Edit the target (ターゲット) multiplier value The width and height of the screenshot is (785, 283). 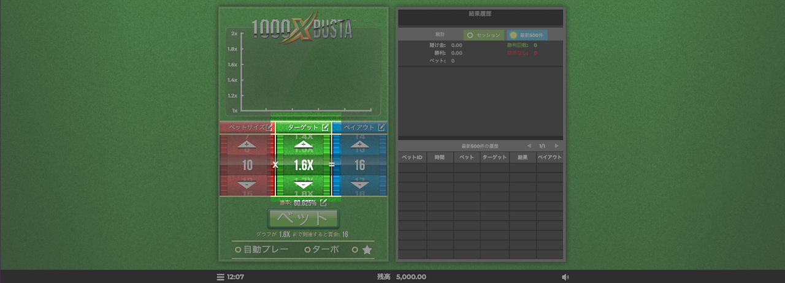coord(326,127)
